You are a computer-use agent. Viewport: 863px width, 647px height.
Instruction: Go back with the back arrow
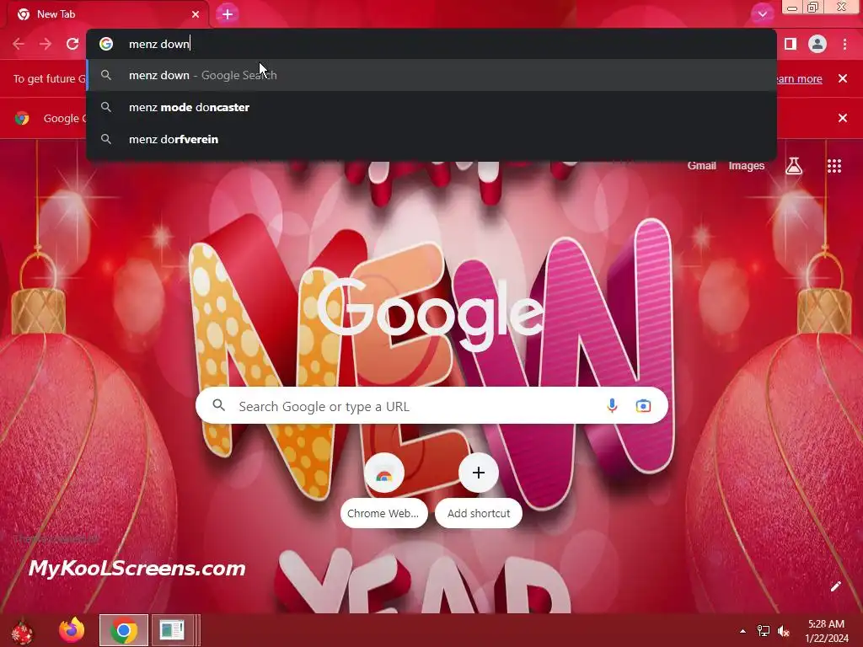[19, 44]
